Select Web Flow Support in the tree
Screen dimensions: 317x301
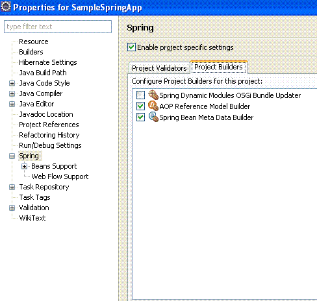pyautogui.click(x=60, y=176)
